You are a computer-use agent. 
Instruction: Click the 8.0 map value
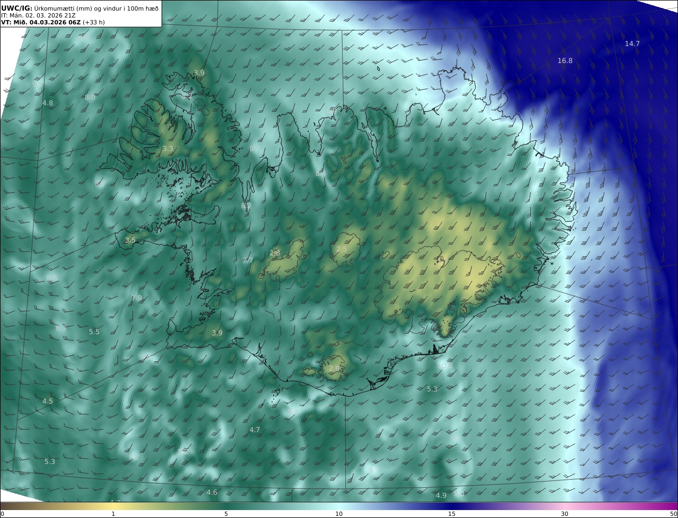(x=90, y=97)
